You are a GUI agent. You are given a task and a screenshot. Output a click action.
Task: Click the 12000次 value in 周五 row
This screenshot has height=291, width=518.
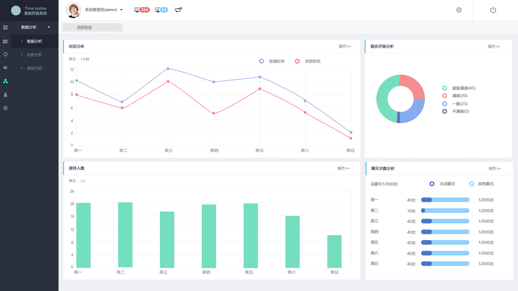coord(486,242)
